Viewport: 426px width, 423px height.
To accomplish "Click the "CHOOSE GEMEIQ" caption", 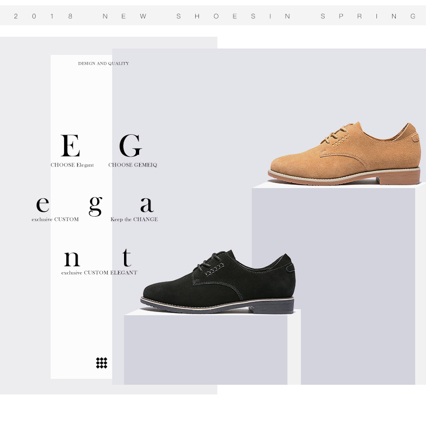I will 133,165.
